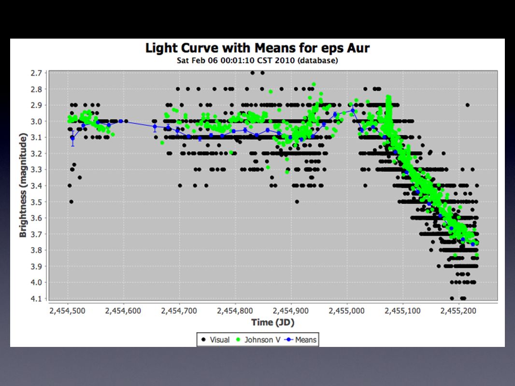The height and width of the screenshot is (386, 515).
Task: Click the y-axis tick label 3.8
Action: tap(36, 250)
